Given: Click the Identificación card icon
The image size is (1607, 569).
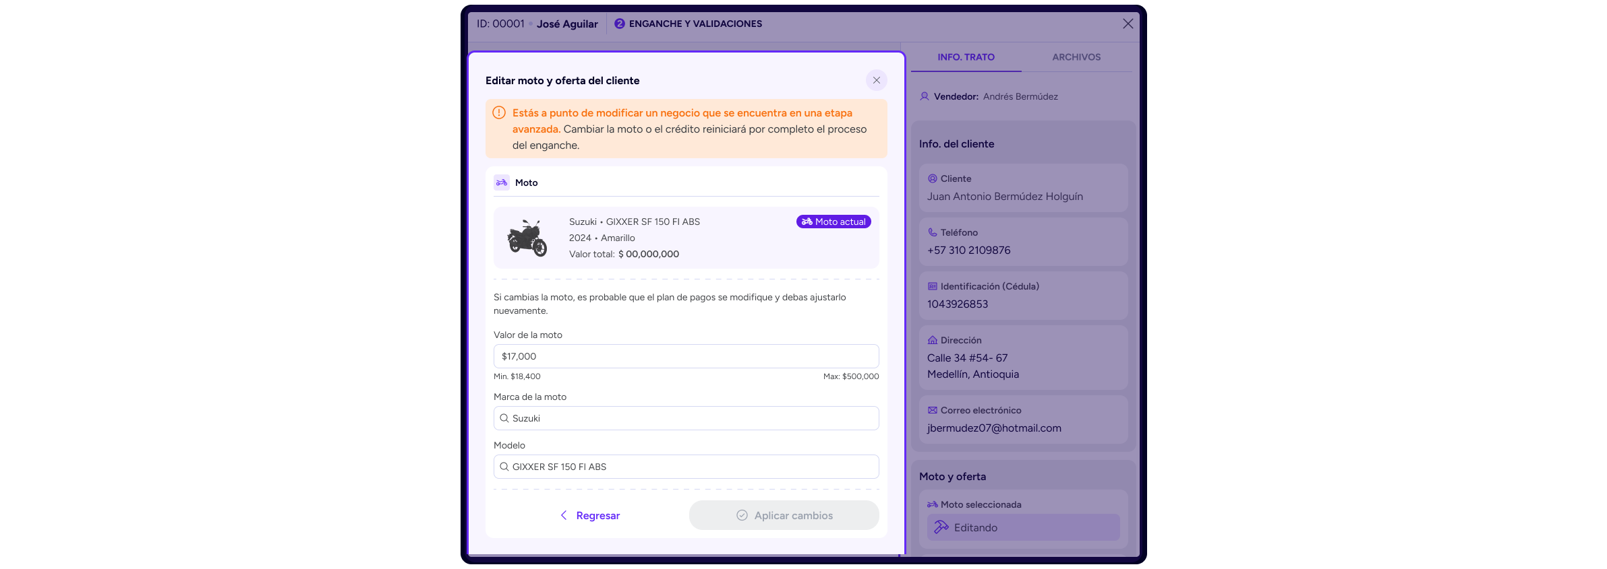Looking at the screenshot, I should click(933, 286).
